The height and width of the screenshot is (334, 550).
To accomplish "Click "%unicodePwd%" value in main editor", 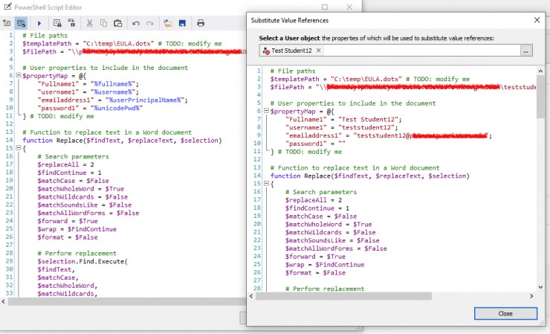I will (x=117, y=108).
